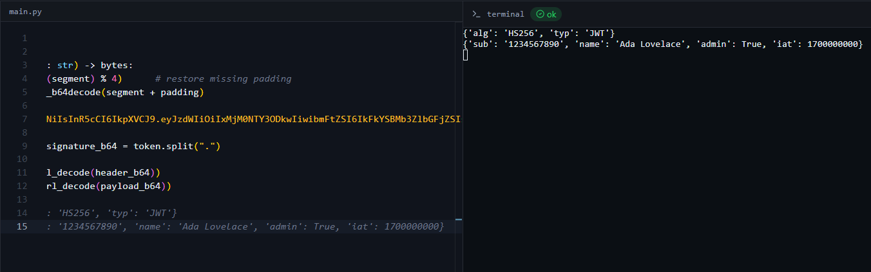Click line number 1 in the gutter
871x272 pixels.
24,38
